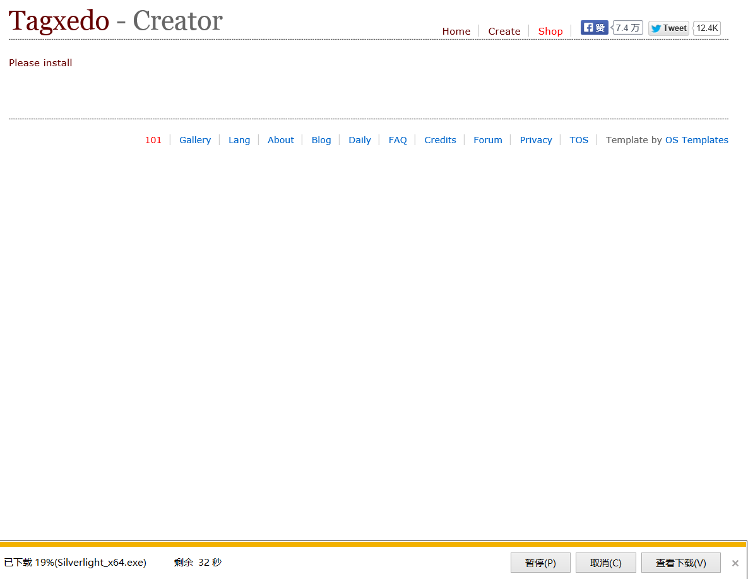748x579 pixels.
Task: Open the TOS link
Action: [x=579, y=140]
